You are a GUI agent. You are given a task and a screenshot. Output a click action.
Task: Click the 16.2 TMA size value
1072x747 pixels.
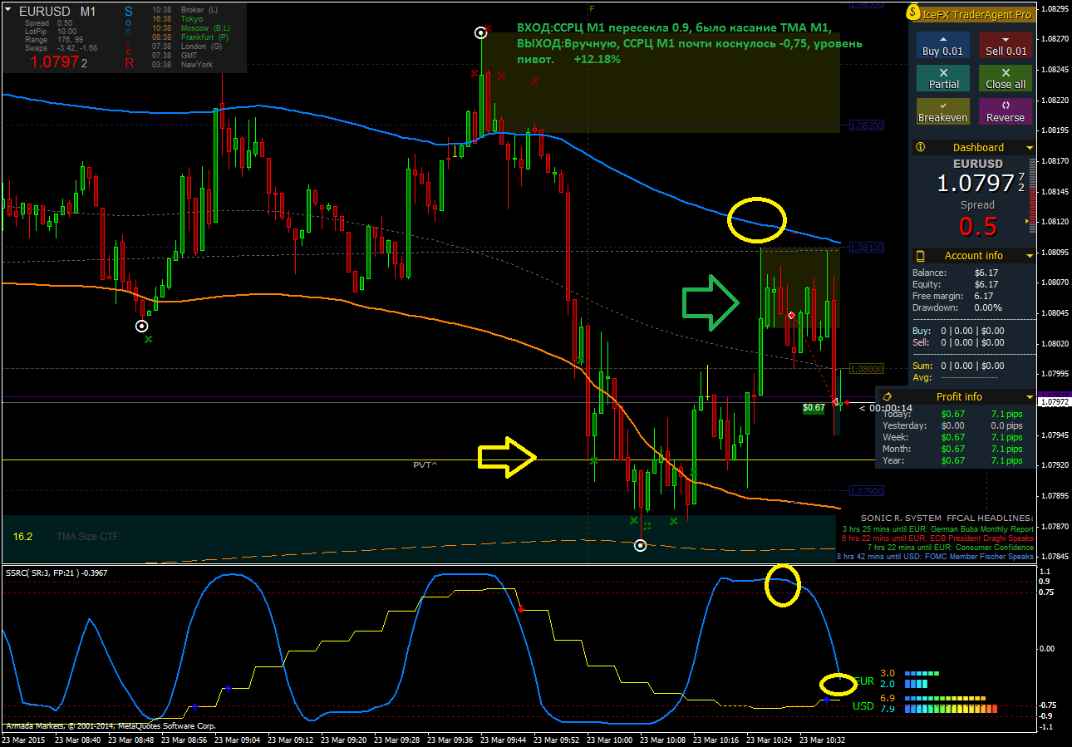(22, 537)
